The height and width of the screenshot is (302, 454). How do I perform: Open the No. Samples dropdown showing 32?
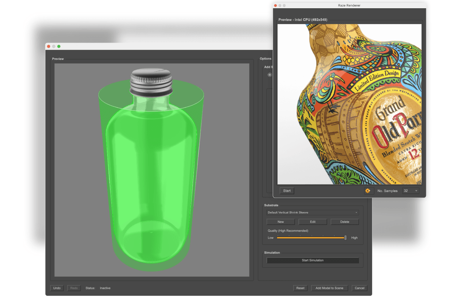[410, 191]
